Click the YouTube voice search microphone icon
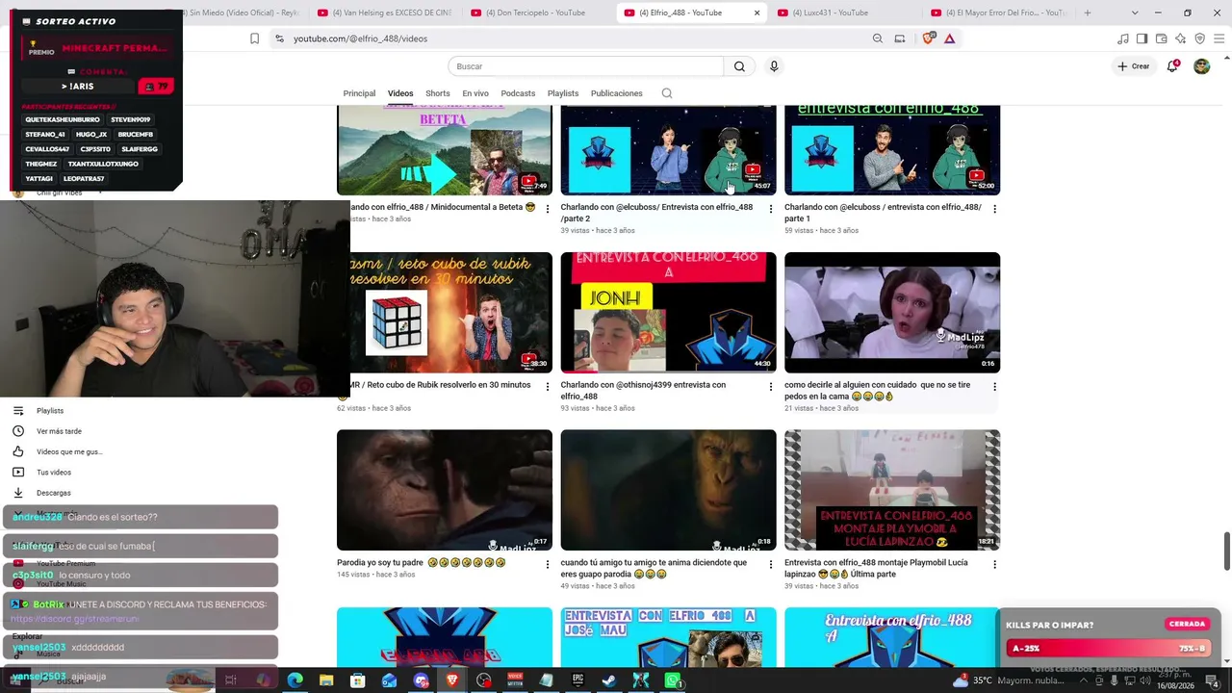Screen dimensions: 1232x693 [774, 66]
